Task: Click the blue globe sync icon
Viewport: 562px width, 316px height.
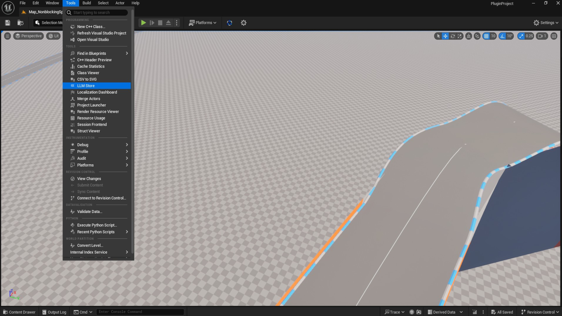Action: 229,23
